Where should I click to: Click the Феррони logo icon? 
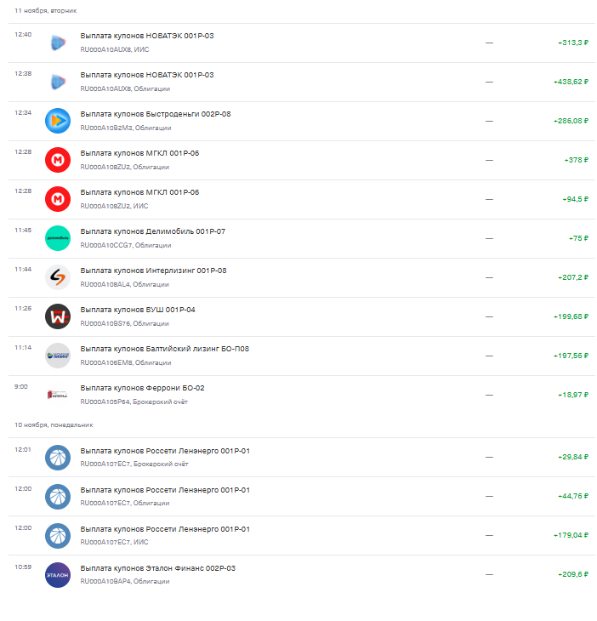(58, 395)
